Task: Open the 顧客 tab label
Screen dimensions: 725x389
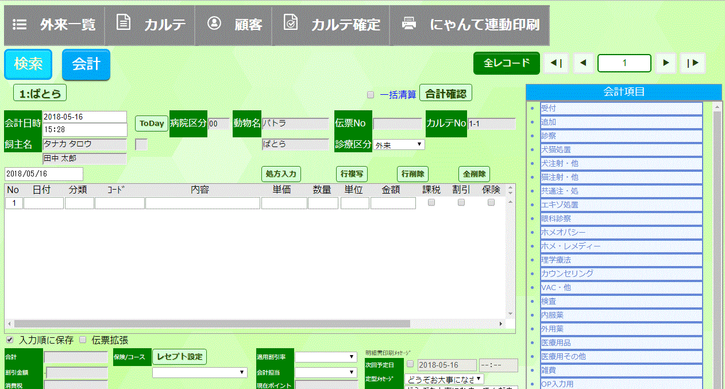Action: [249, 25]
